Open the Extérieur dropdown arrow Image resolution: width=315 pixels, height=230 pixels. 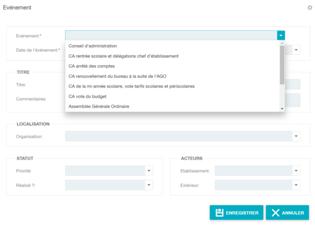tap(296, 185)
